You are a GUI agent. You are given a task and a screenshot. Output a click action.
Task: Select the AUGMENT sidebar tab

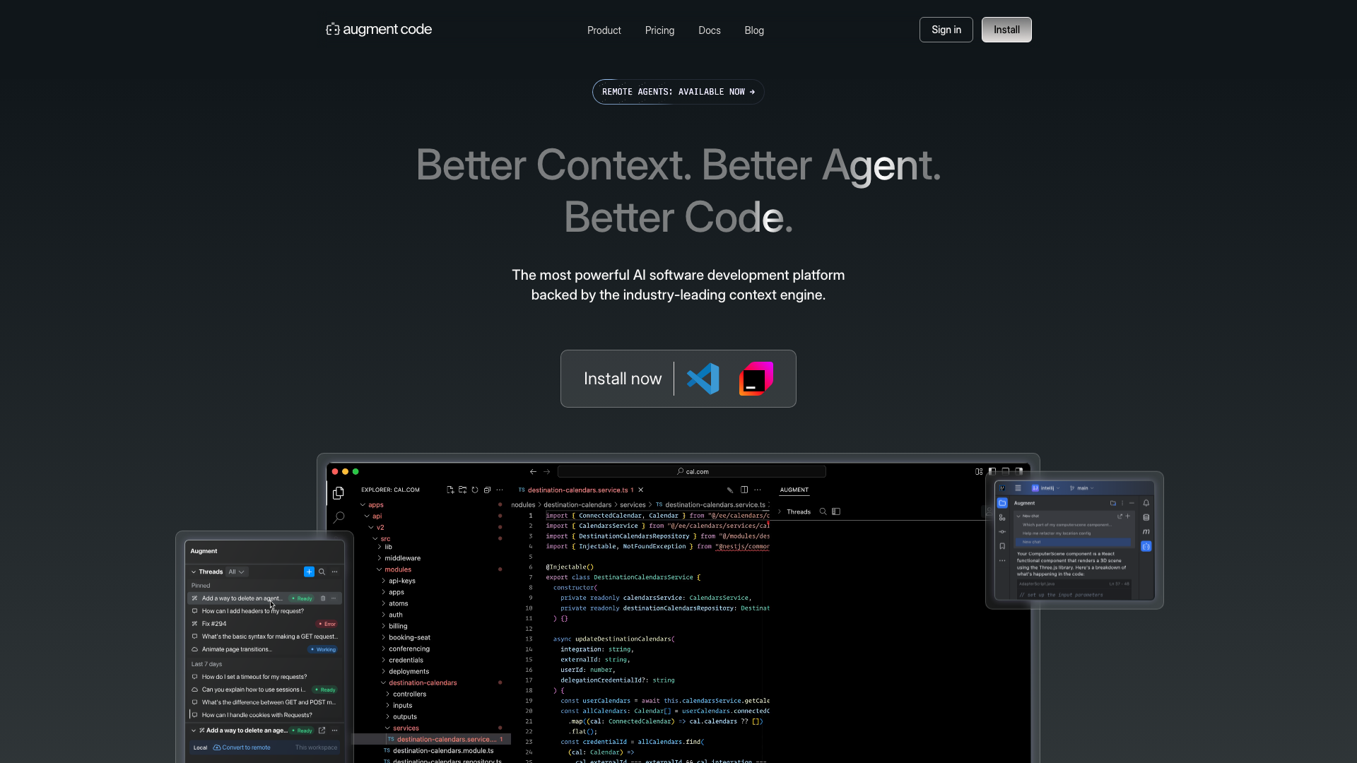tap(794, 490)
